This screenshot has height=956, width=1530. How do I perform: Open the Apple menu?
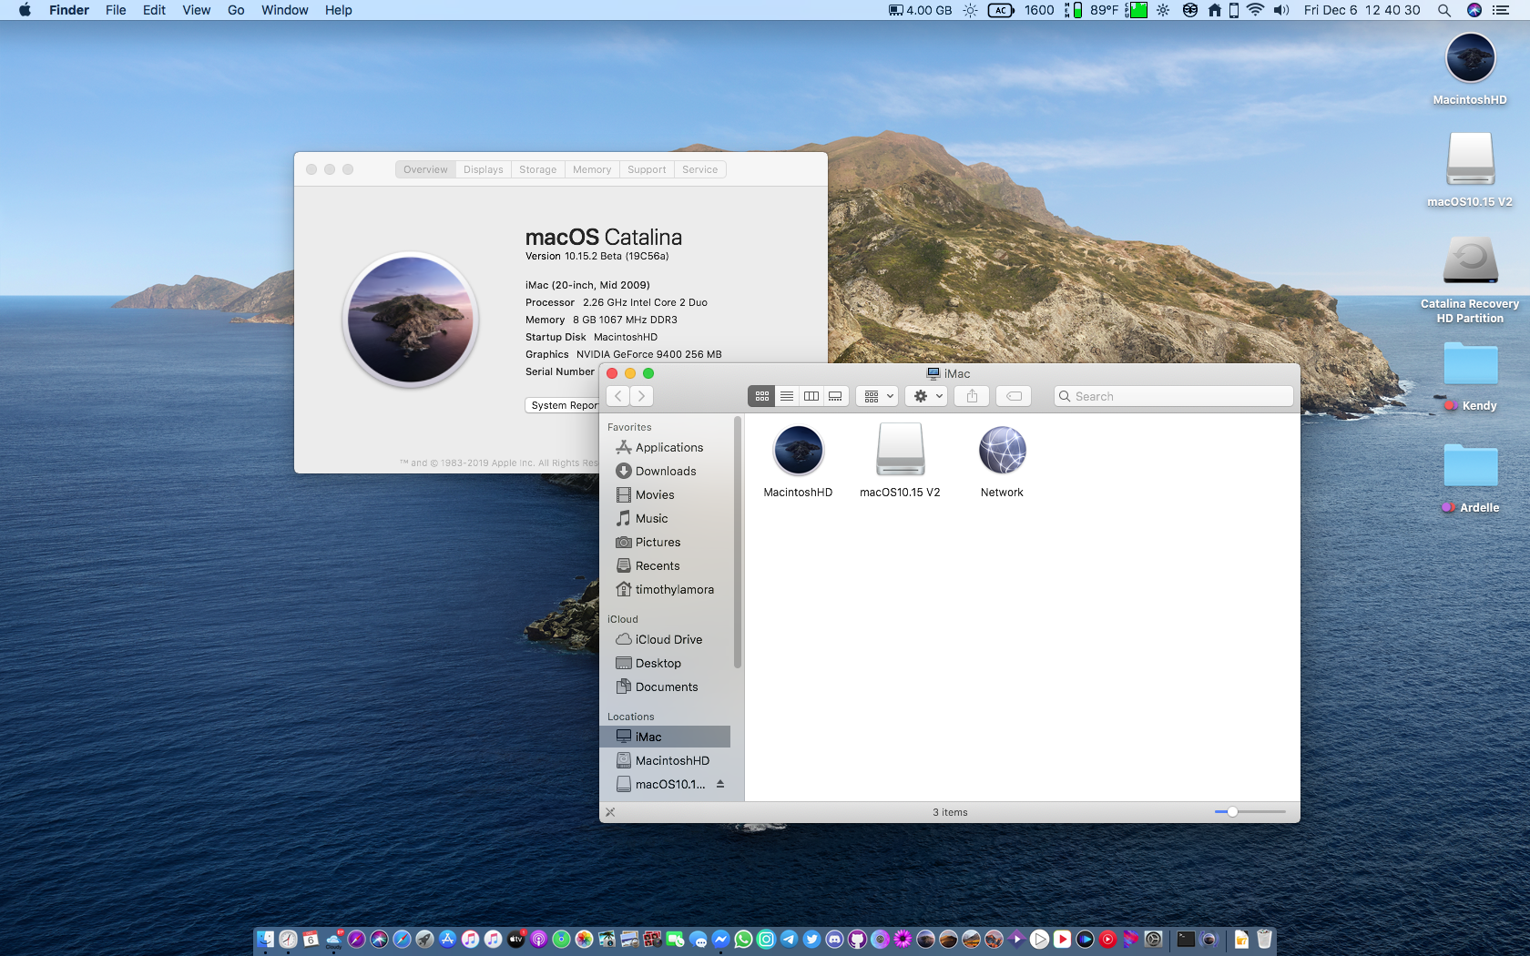[25, 10]
